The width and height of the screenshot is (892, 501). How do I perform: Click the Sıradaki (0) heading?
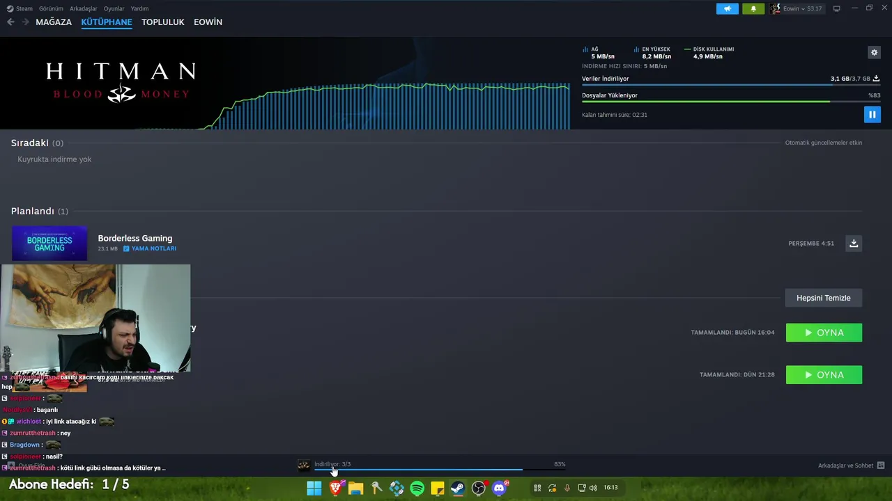(x=37, y=143)
